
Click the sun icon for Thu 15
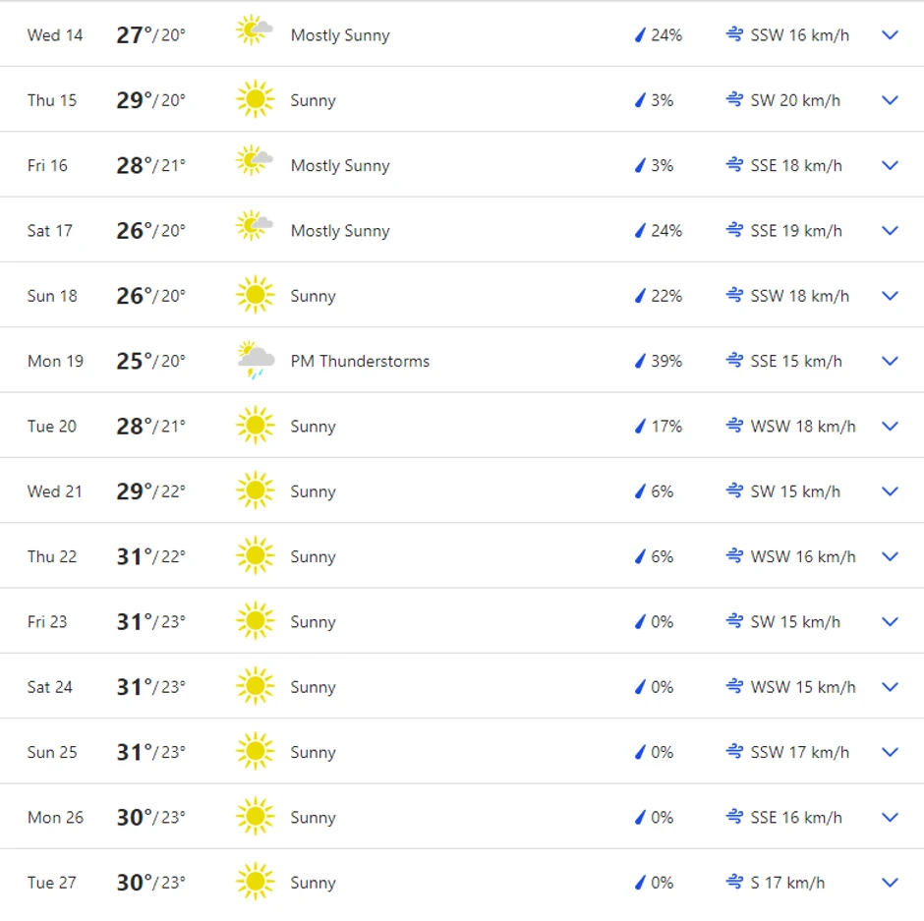tap(255, 99)
